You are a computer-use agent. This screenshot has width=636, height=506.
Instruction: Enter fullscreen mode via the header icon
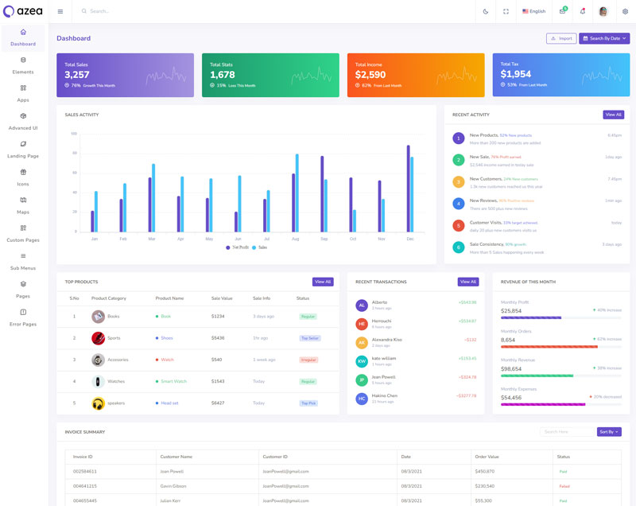[506, 11]
